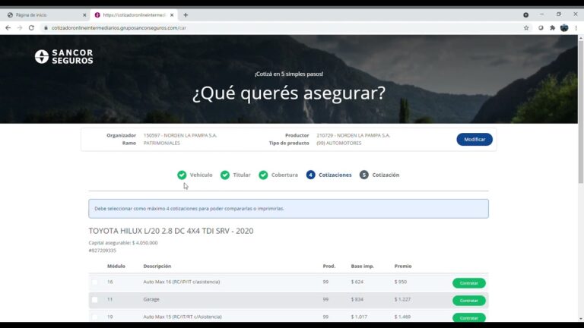Go to Vehículo step label
This screenshot has width=584, height=328.
point(201,175)
